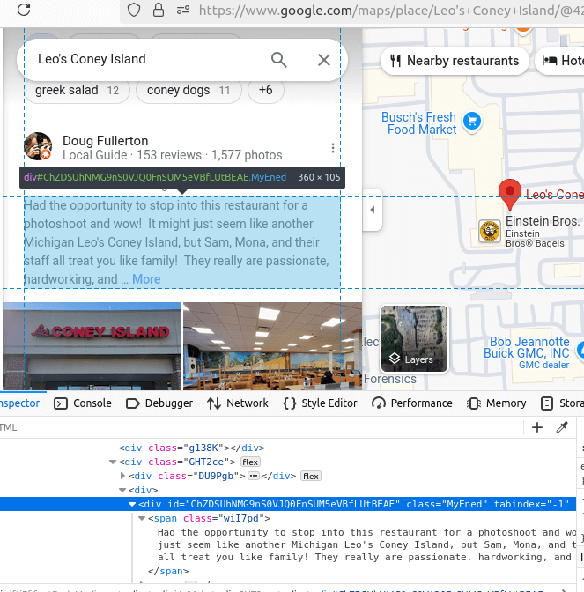Toggle flex badge on DU9Pgb div

point(311,476)
